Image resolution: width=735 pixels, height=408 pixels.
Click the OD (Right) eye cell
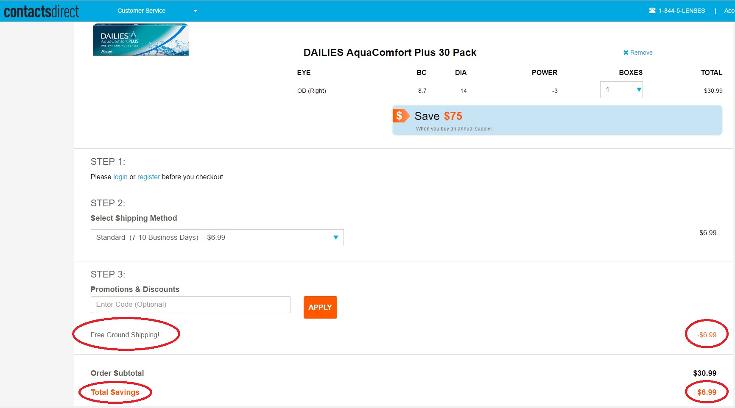click(312, 91)
